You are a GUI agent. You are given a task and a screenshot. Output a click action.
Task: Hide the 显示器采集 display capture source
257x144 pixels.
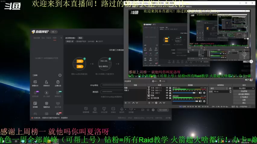tap(167, 98)
